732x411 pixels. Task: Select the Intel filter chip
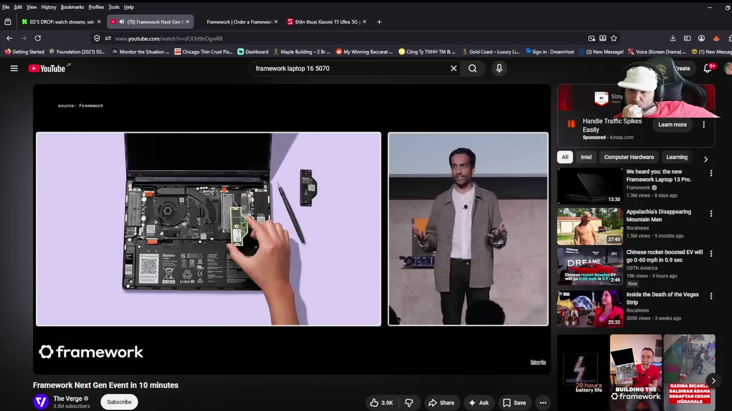click(x=586, y=157)
